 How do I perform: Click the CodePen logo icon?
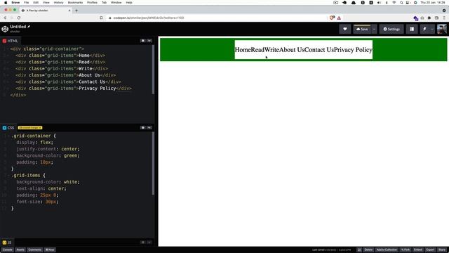point(5,29)
